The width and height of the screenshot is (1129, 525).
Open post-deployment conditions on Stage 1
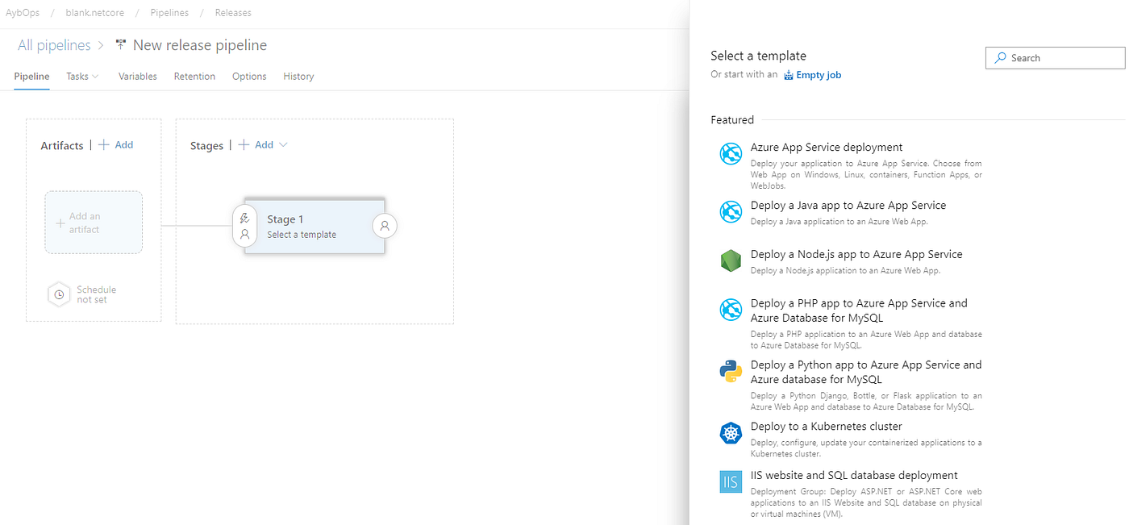pos(385,226)
